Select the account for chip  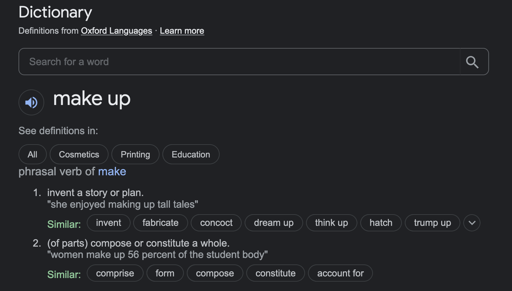click(340, 273)
